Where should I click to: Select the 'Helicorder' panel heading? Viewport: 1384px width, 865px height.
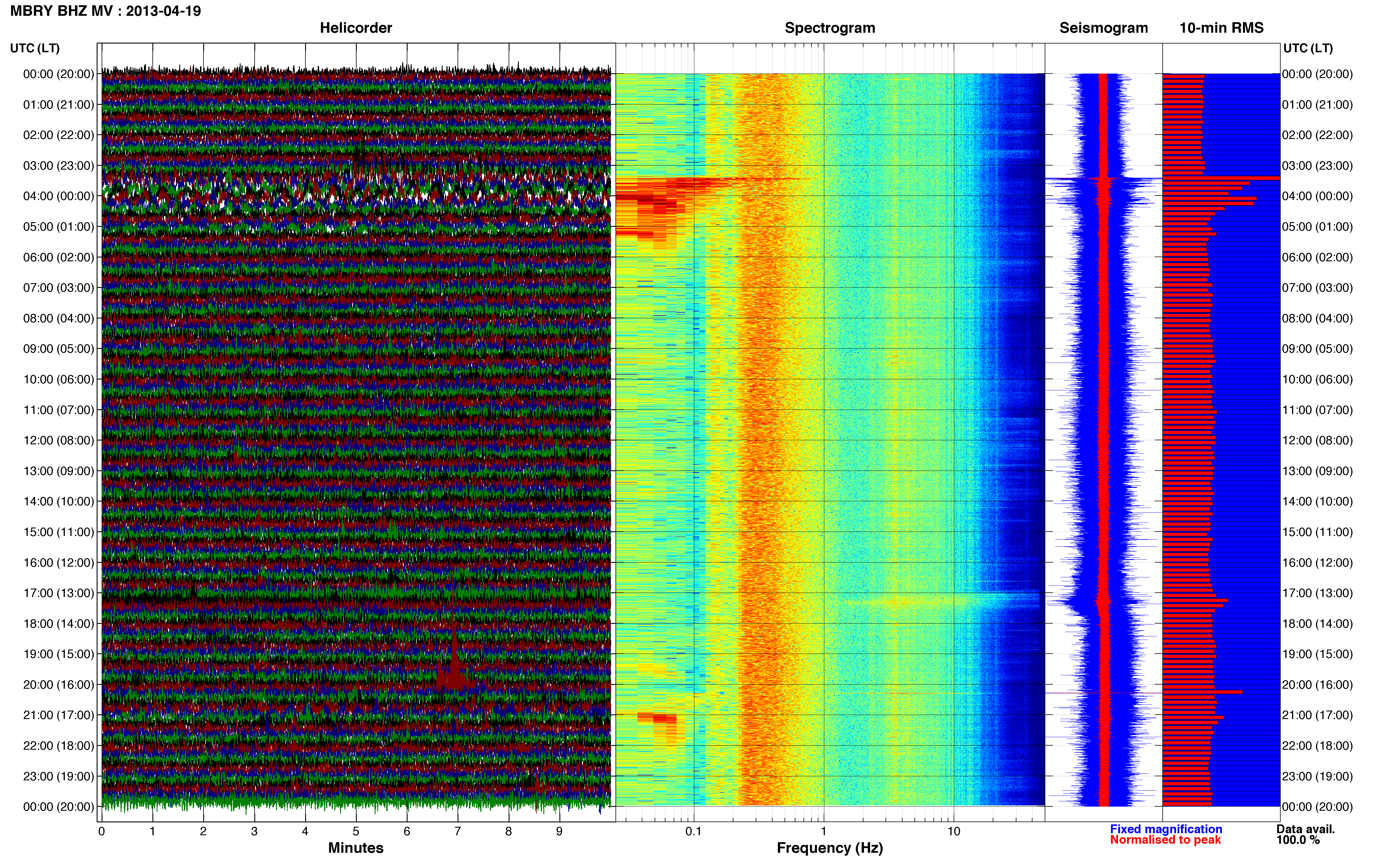(x=356, y=28)
